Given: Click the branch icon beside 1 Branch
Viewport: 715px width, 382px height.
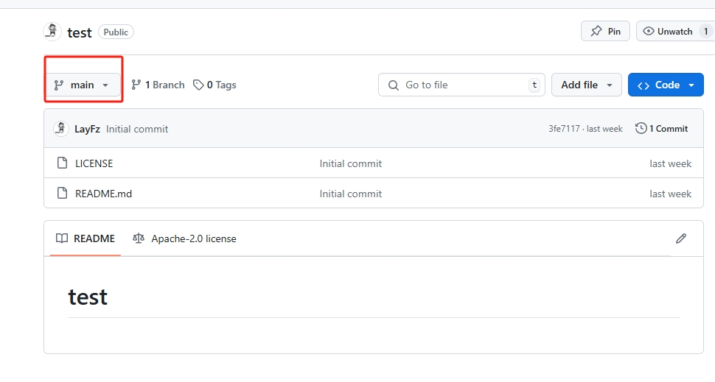Looking at the screenshot, I should coord(136,85).
